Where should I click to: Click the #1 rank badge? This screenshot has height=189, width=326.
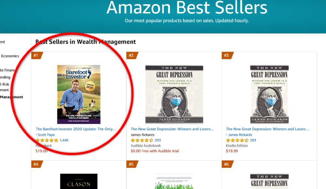pos(37,55)
